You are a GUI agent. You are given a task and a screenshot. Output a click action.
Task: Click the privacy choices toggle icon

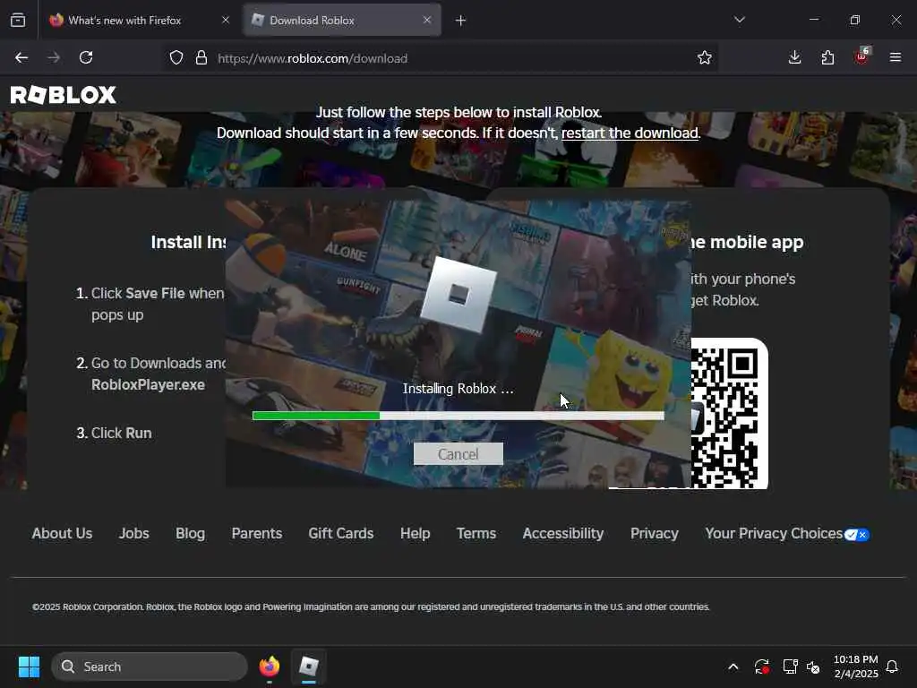[x=857, y=535]
